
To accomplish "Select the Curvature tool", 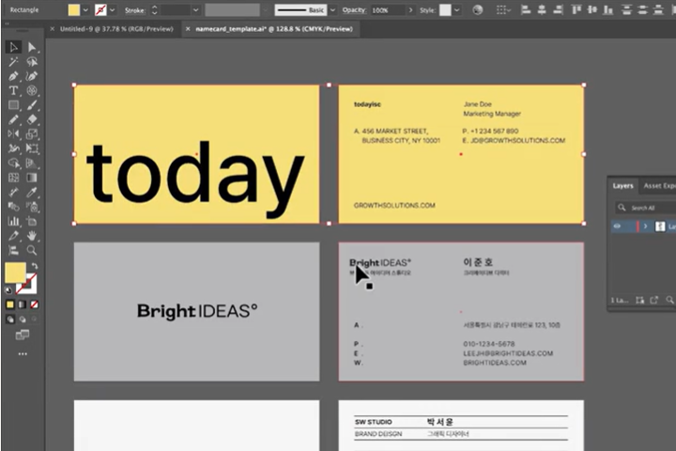I will (x=32, y=76).
